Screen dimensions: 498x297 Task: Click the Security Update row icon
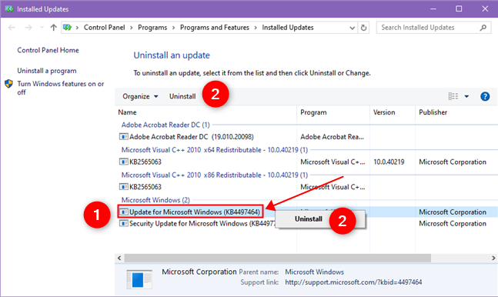123,224
